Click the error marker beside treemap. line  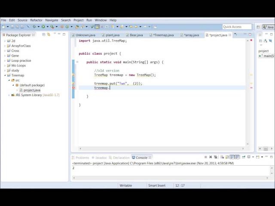pyautogui.click(x=73, y=88)
